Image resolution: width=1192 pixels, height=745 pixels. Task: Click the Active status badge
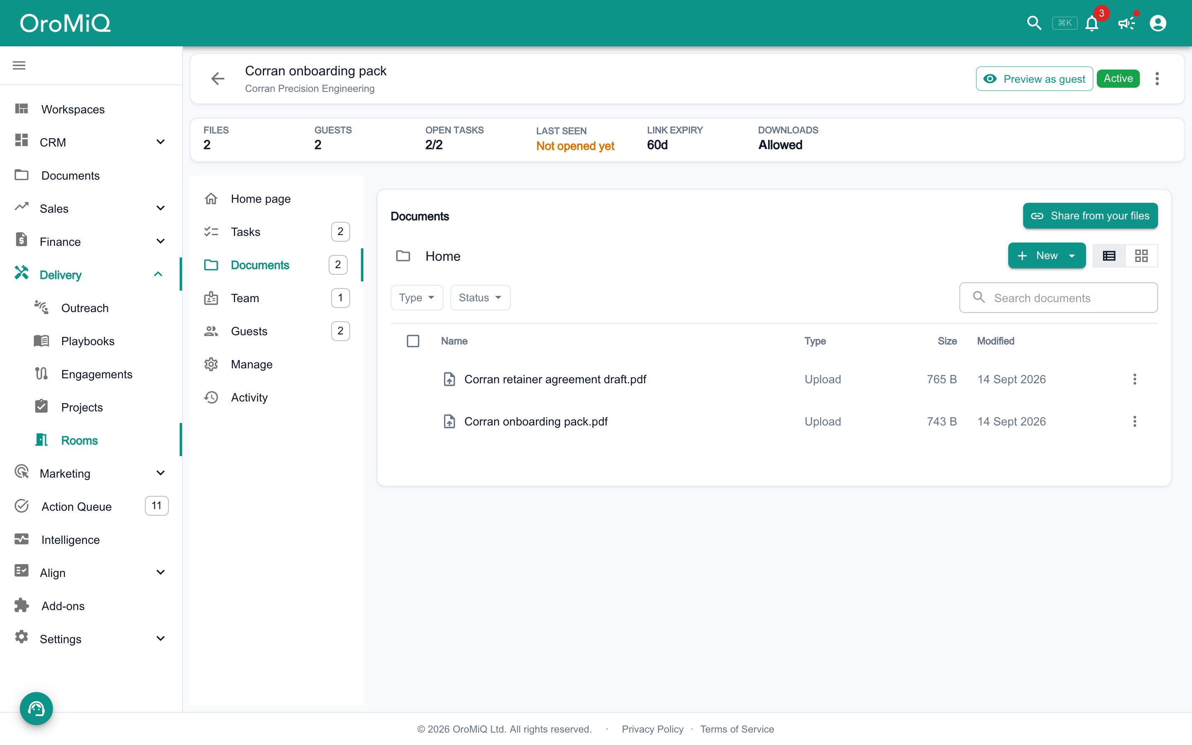1118,78
